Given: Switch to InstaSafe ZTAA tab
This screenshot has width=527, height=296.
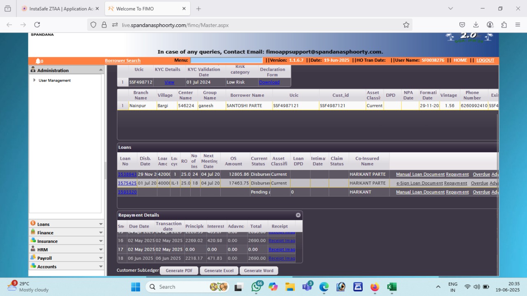Looking at the screenshot, I should 58,9.
